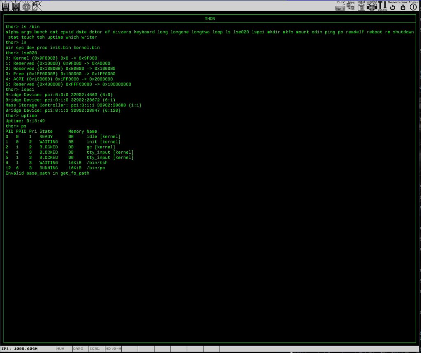Click the THOR title bar of terminal
The image size is (421, 353).
[x=210, y=18]
